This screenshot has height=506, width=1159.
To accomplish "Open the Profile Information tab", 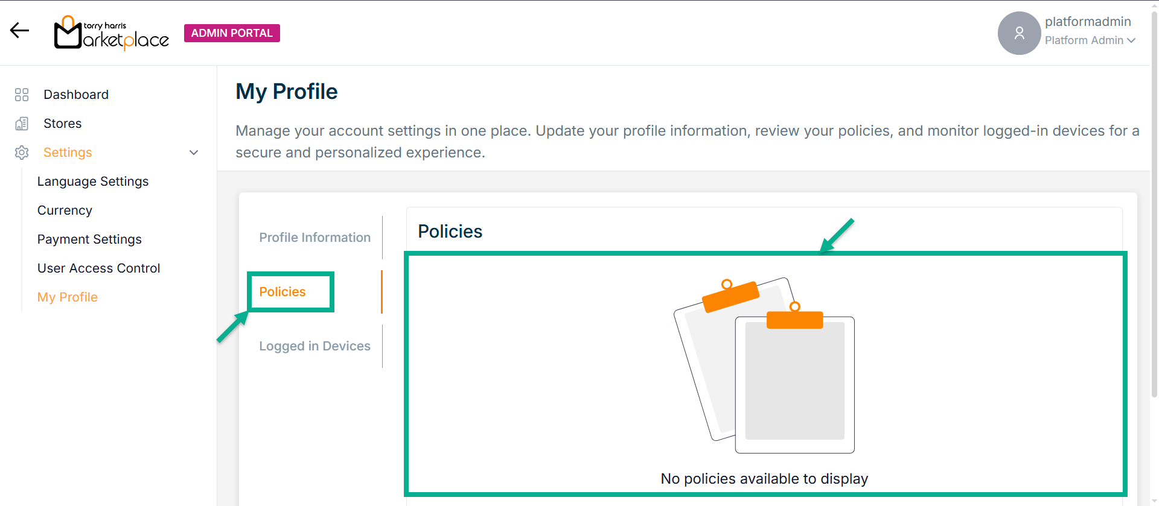I will [314, 238].
